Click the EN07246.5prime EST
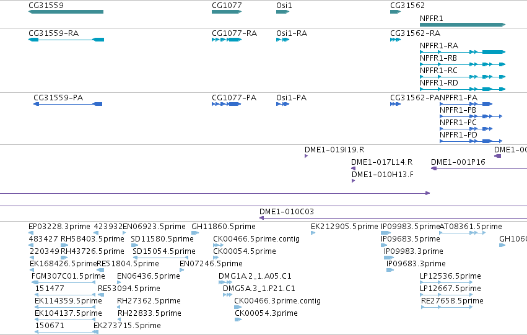 pos(182,270)
